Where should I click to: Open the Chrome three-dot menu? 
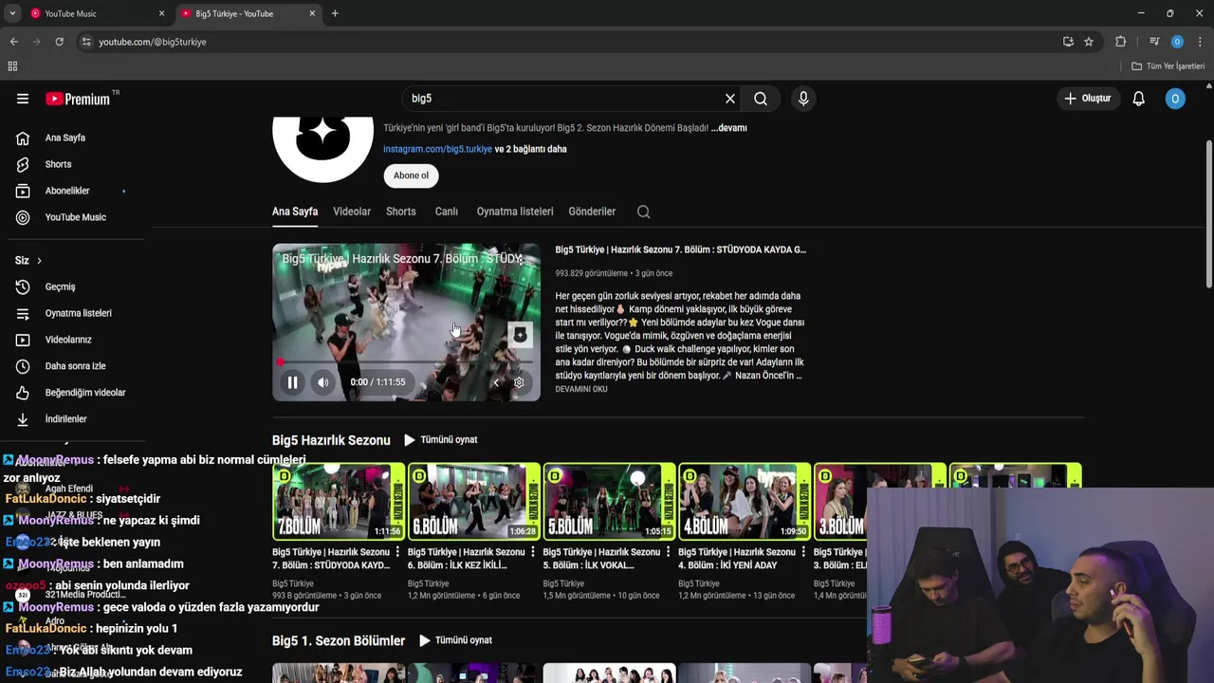click(1201, 42)
